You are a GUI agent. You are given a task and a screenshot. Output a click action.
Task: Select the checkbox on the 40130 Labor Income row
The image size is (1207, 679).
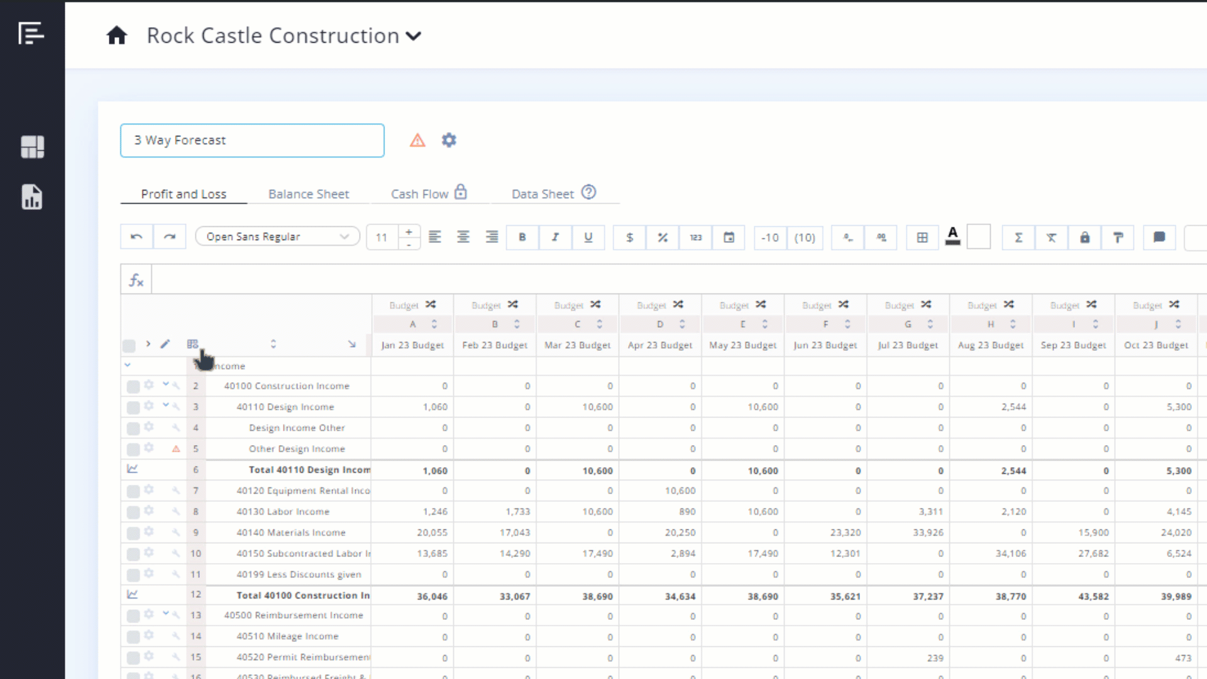click(x=133, y=512)
